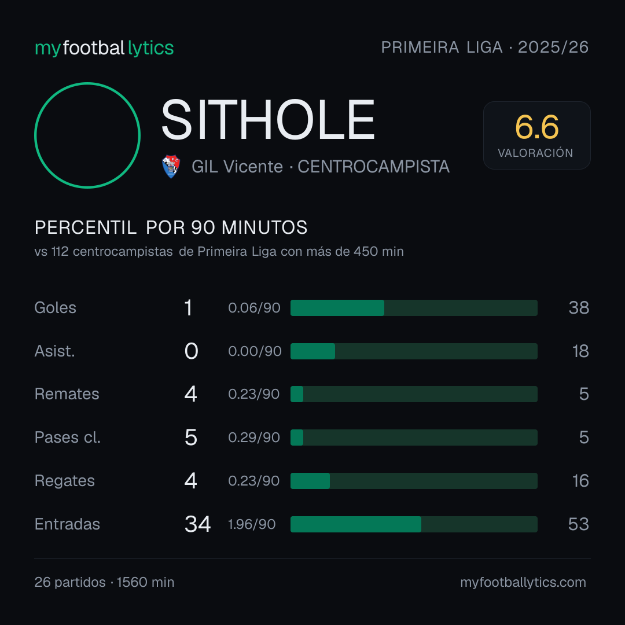Click the 1.96/90 Entradas rate value

click(252, 524)
